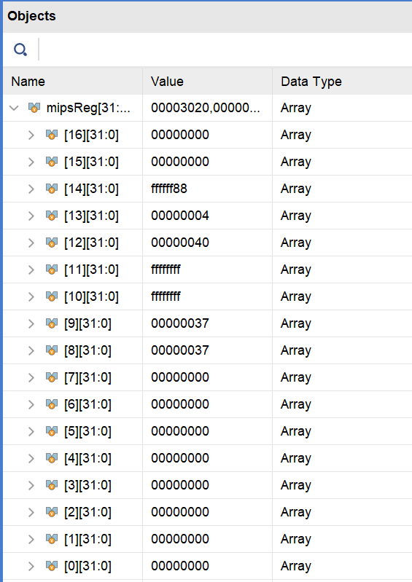Sort by the Value column header
The height and width of the screenshot is (582, 412).
tap(208, 82)
